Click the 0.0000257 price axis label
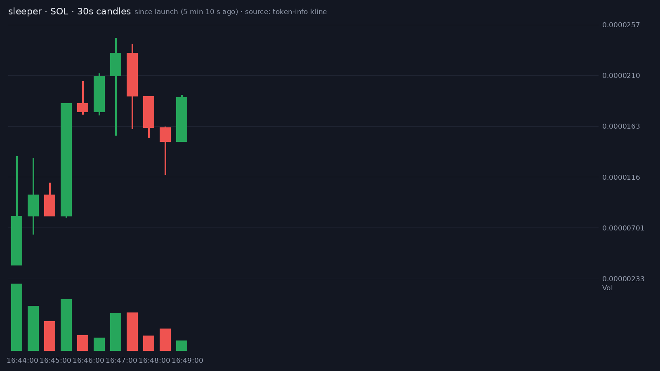The height and width of the screenshot is (371, 660). (x=621, y=25)
